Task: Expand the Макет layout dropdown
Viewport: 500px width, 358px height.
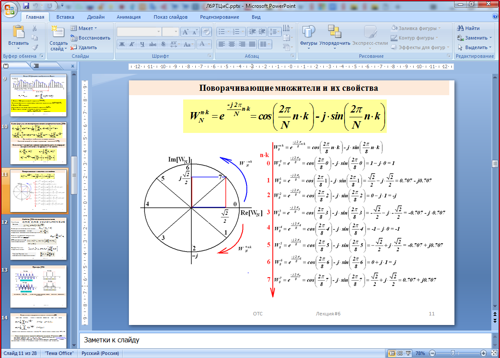Action: (85, 28)
